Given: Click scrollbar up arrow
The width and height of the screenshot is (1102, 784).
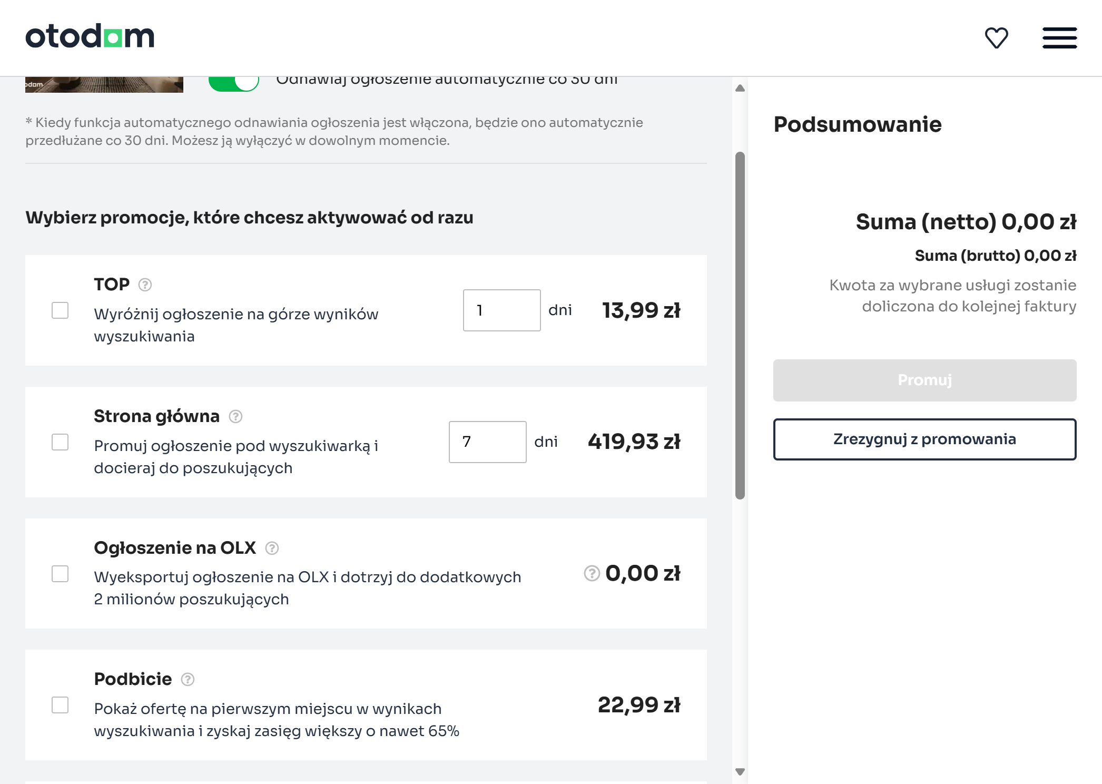Looking at the screenshot, I should (x=740, y=88).
